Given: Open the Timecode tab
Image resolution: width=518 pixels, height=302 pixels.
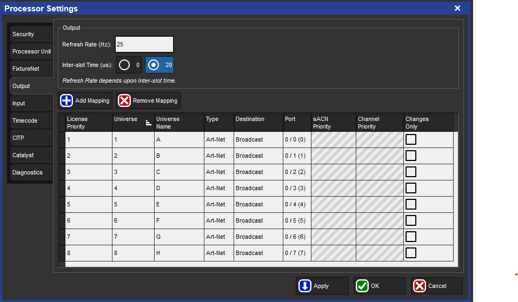Looking at the screenshot, I should pyautogui.click(x=30, y=120).
